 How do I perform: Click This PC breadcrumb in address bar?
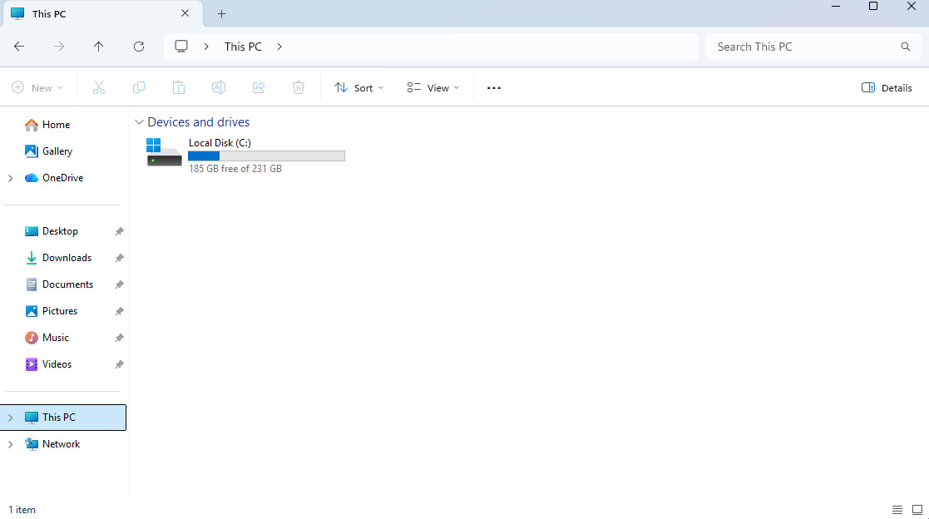click(243, 47)
